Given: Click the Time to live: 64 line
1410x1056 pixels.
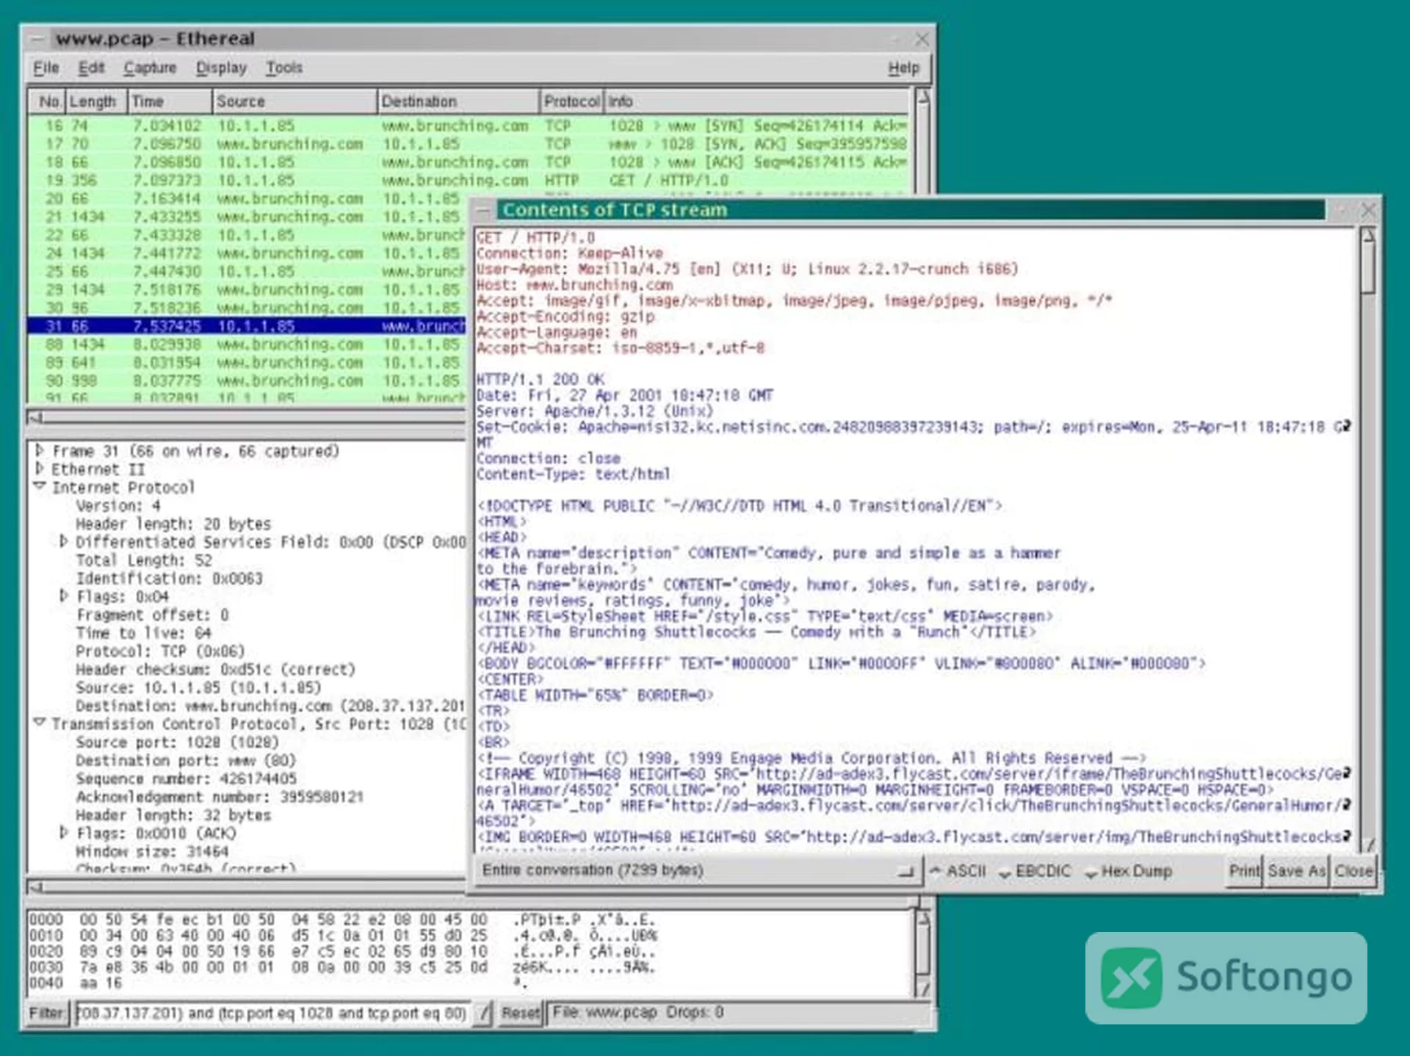Looking at the screenshot, I should click(x=143, y=633).
